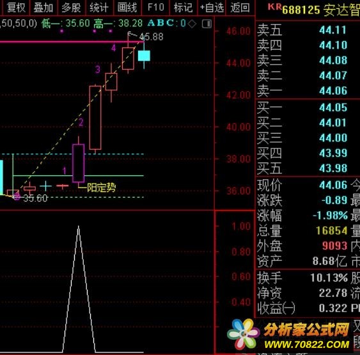Click 换手 value 10.13%
Image resolution: width=360 pixels, height=355 pixels.
tap(329, 278)
